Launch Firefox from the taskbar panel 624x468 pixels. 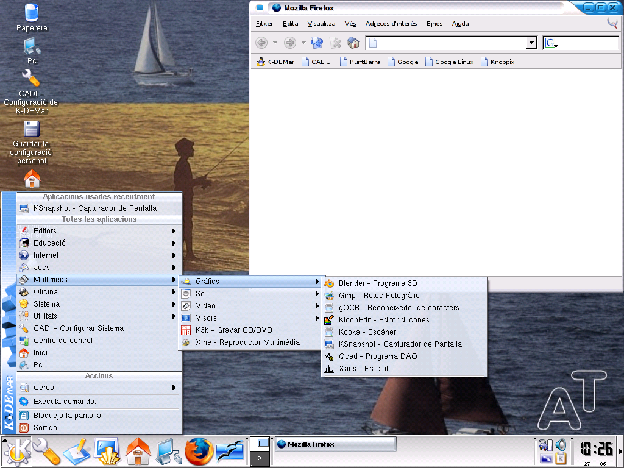199,452
